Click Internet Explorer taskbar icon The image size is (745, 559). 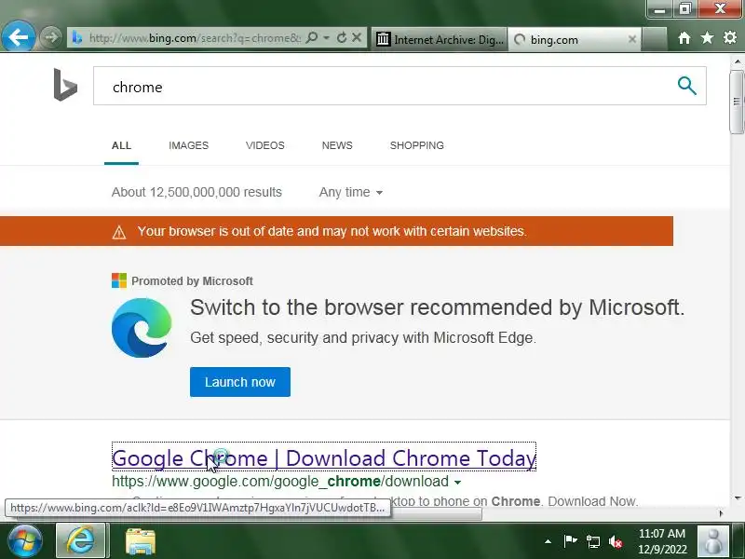tap(81, 541)
